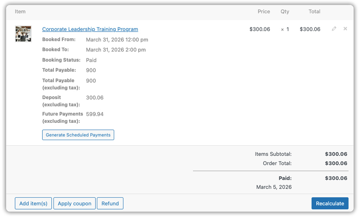359x217 pixels.
Task: Click the Qty column header
Action: pyautogui.click(x=285, y=11)
